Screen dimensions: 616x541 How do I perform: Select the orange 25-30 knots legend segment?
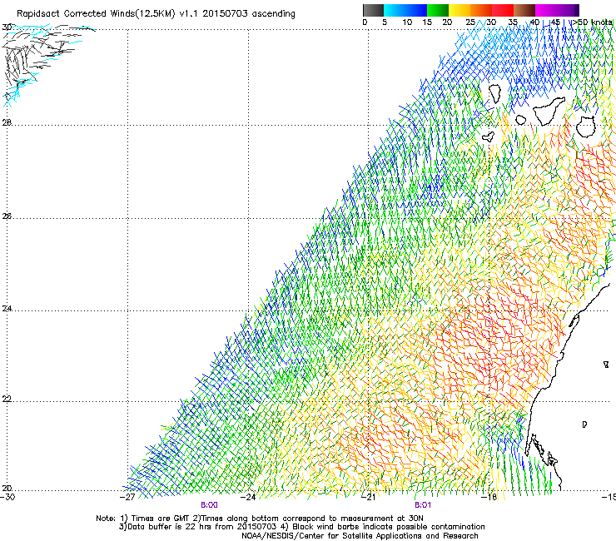pyautogui.click(x=481, y=10)
